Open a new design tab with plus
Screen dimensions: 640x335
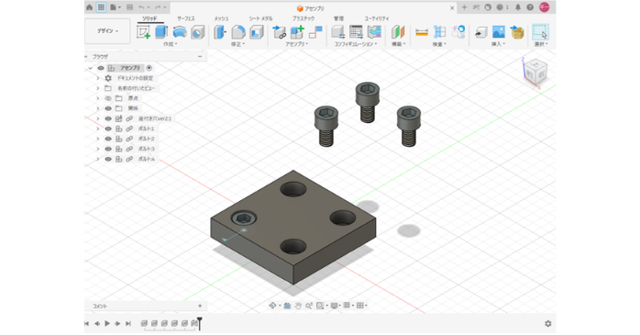tap(464, 7)
